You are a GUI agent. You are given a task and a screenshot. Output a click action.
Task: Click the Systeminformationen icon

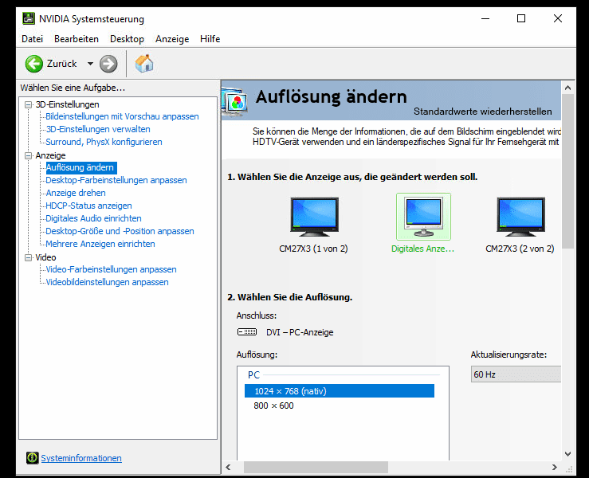point(33,458)
